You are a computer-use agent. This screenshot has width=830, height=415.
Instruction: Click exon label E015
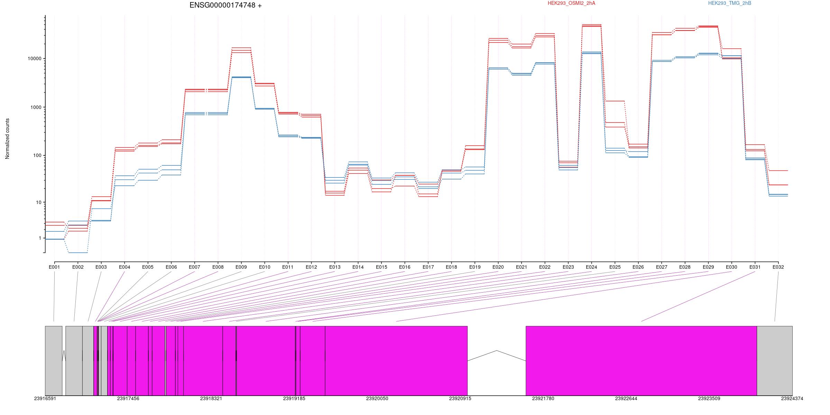pyautogui.click(x=381, y=267)
